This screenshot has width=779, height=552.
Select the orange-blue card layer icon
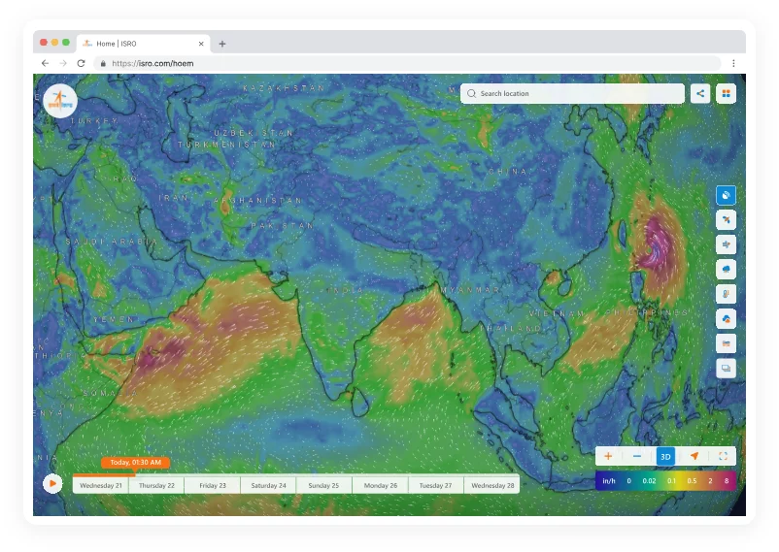726,343
